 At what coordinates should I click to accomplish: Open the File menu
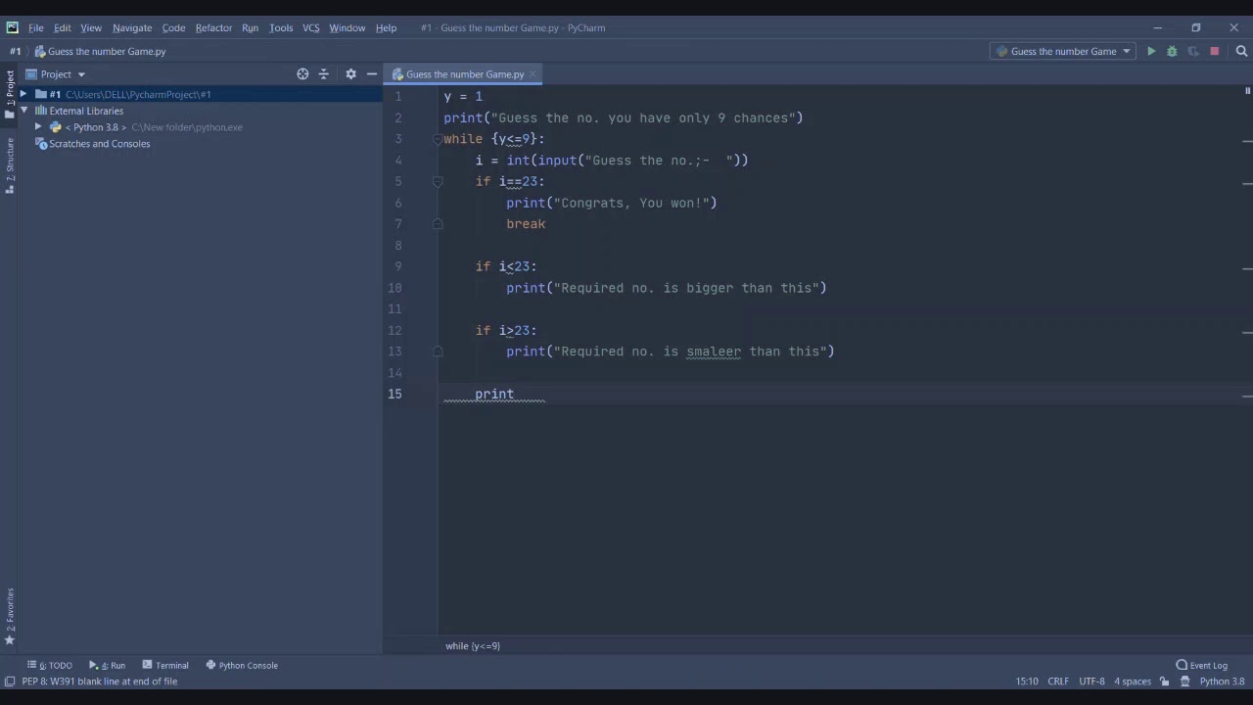coord(35,27)
